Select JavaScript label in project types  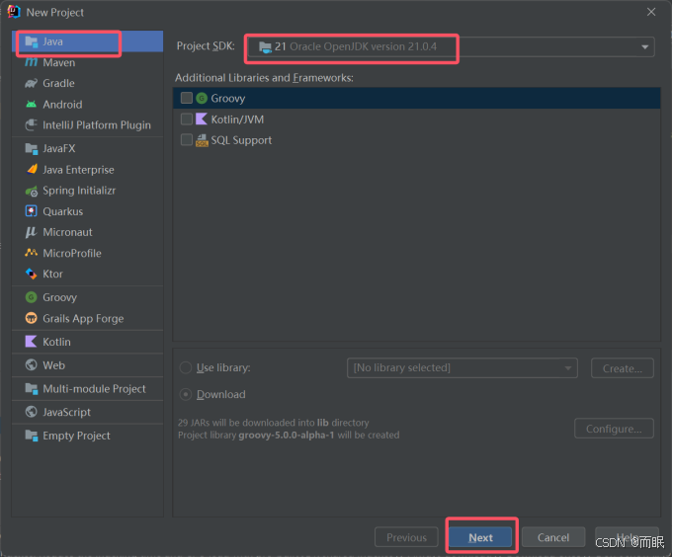67,412
